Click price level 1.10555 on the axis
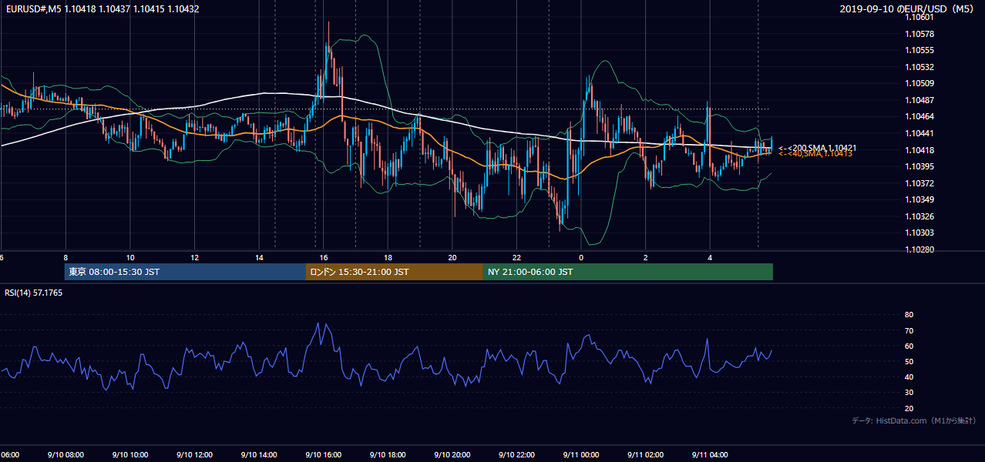The height and width of the screenshot is (462, 985). click(918, 51)
